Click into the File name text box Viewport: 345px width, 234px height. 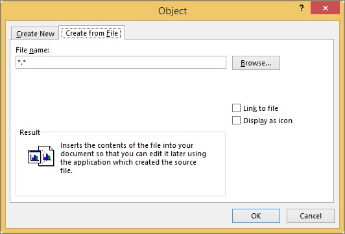121,62
